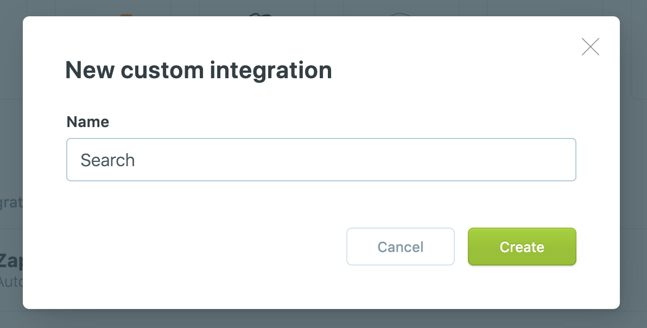Viewport: 647px width, 328px height.
Task: Click the dimmed backdrop below the dialog
Action: [x=326, y=319]
